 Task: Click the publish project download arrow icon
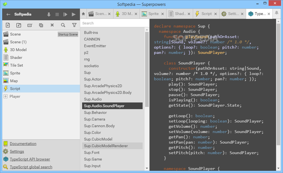[x=49, y=14]
